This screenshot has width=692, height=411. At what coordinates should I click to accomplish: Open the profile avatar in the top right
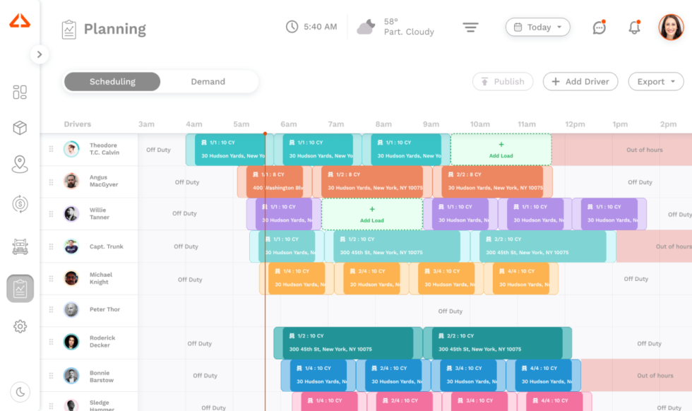point(670,27)
